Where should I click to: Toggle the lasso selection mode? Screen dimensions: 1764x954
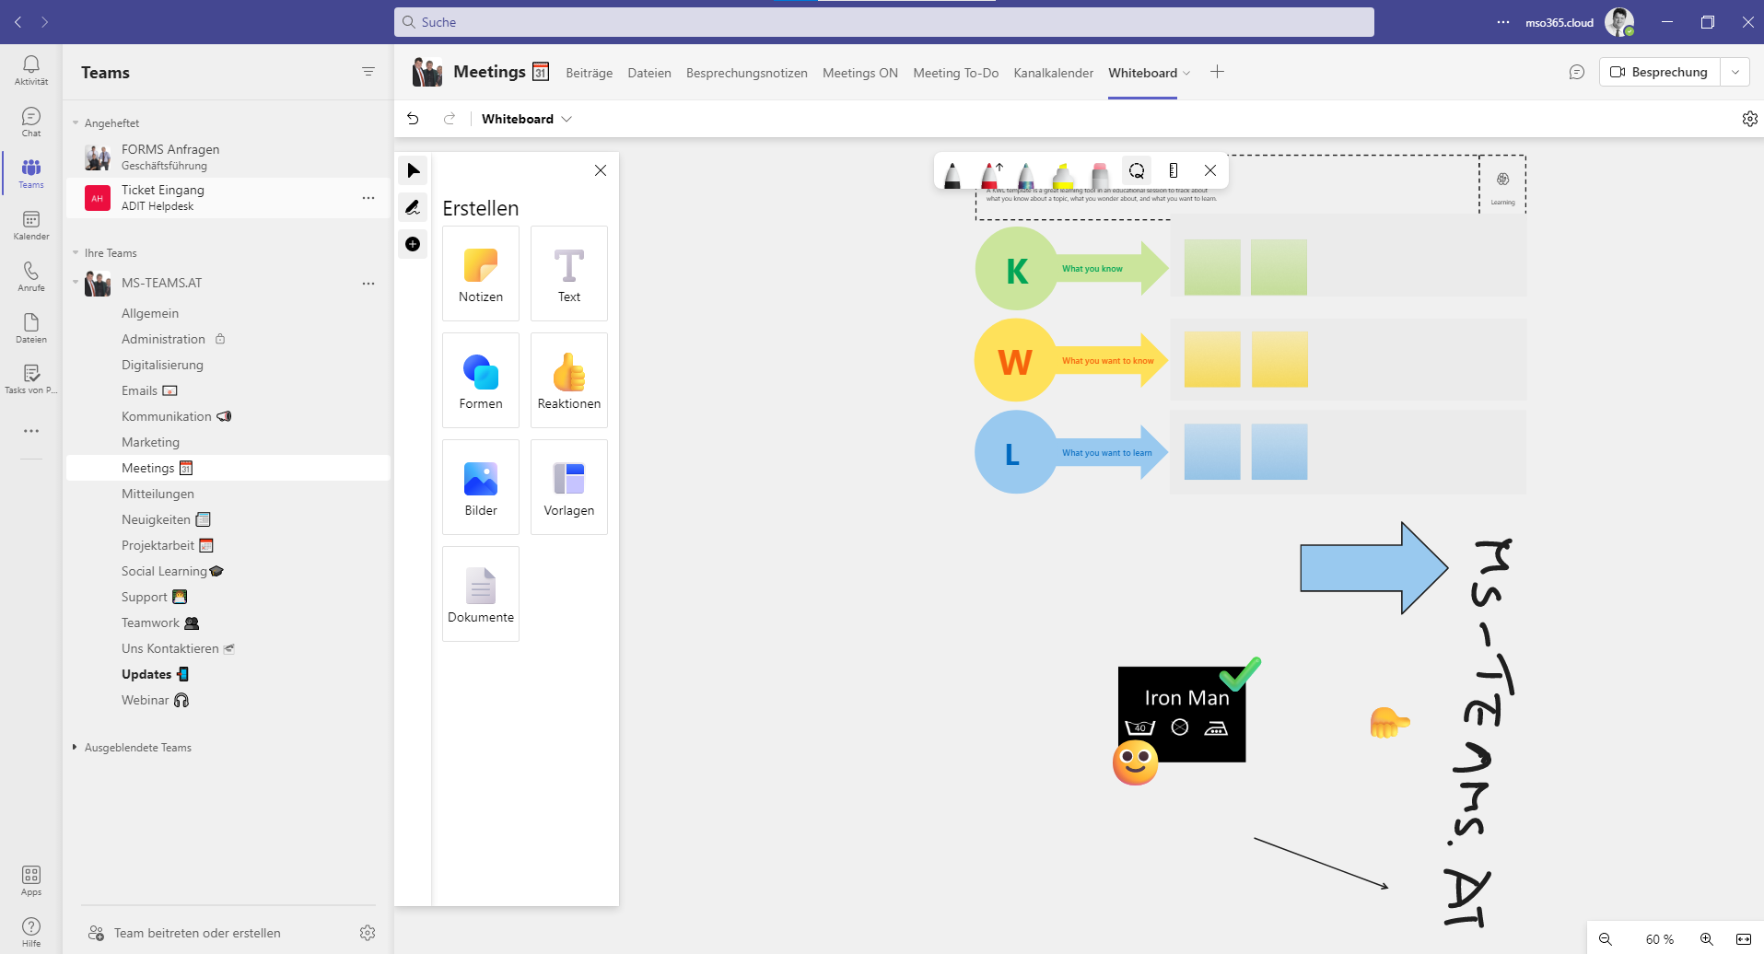tap(1137, 171)
